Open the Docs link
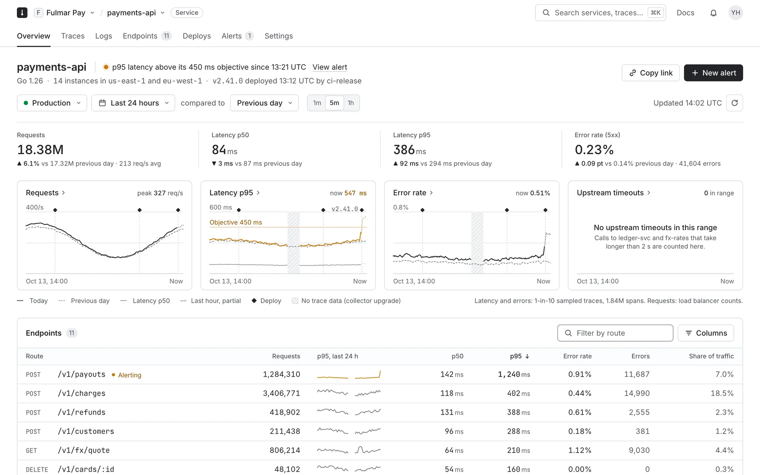The image size is (760, 475). [x=685, y=13]
